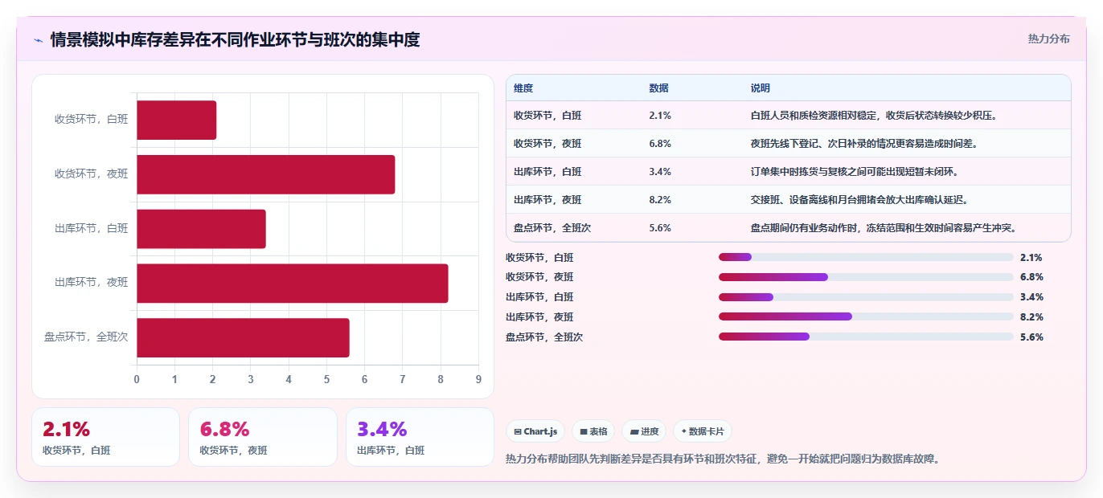Click the 8.2% value in the table

click(x=660, y=200)
